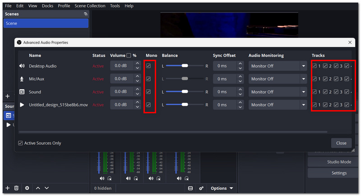Click the Desktop Audio speaker icon
This screenshot has height=196, width=361.
(x=22, y=66)
